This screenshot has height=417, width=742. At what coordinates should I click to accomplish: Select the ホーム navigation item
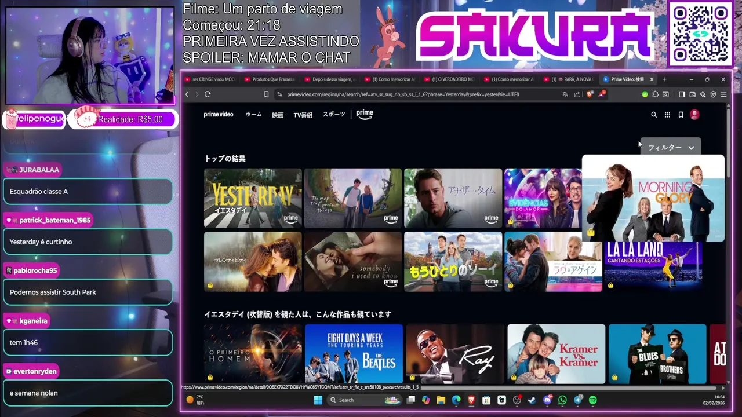[x=253, y=115]
